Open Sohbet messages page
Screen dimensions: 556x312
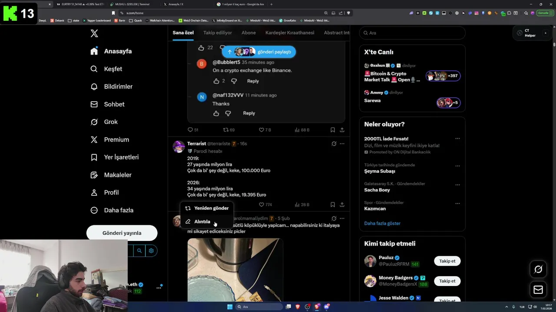[x=107, y=104]
